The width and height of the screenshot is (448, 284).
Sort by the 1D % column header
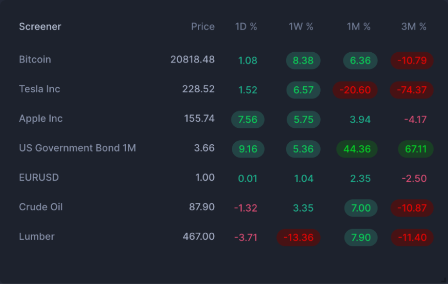(x=246, y=27)
